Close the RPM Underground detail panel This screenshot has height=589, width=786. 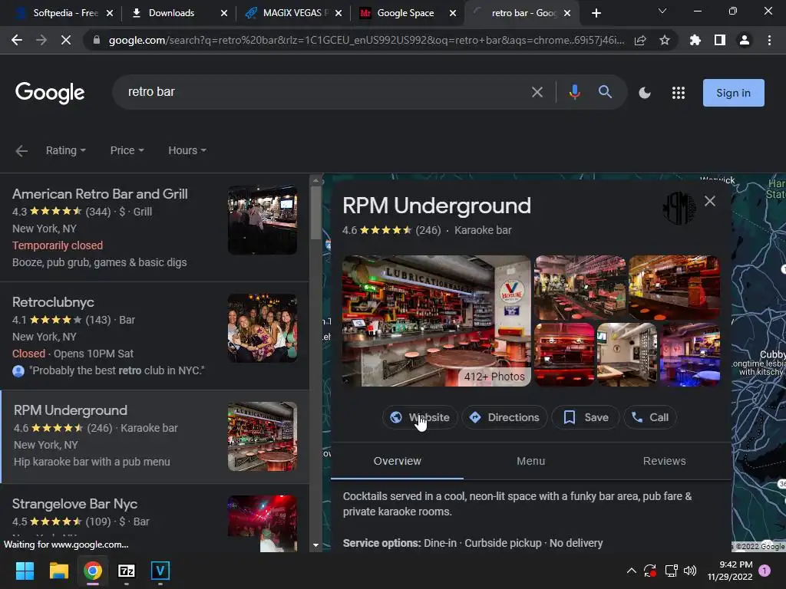tap(710, 202)
